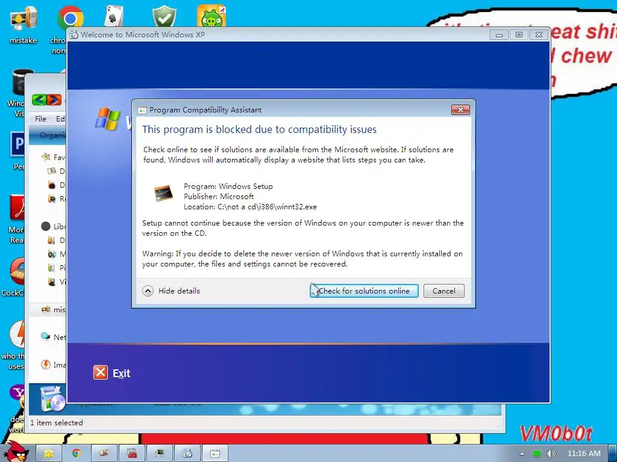Image resolution: width=617 pixels, height=462 pixels.
Task: Click the Angry Birds Start button
Action: pos(15,451)
